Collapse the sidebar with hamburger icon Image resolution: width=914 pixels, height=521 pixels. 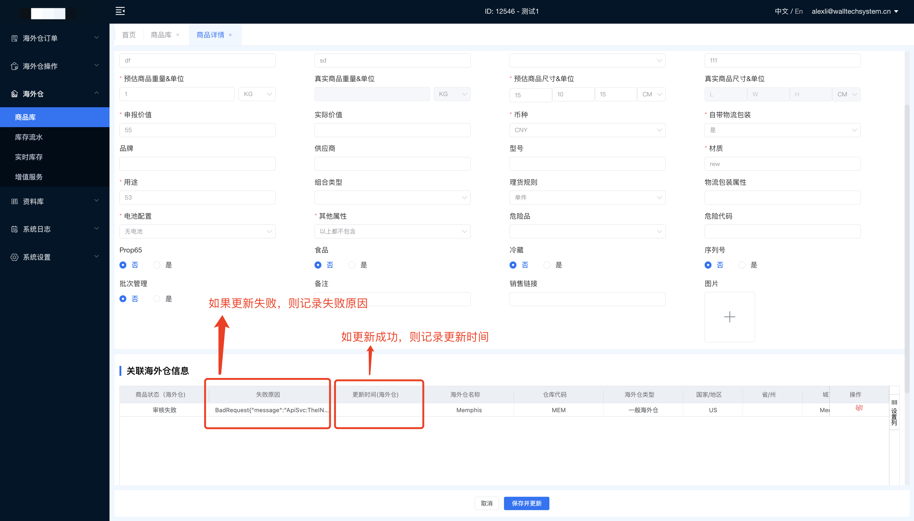point(120,11)
